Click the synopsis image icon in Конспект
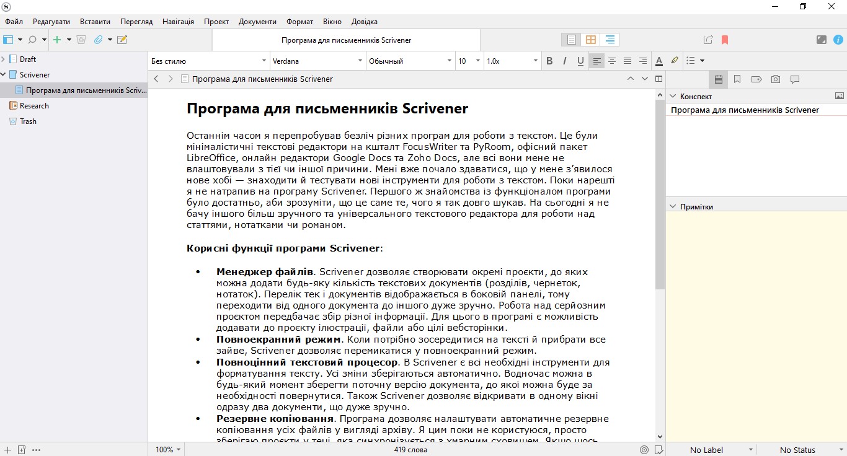The width and height of the screenshot is (847, 456). tap(840, 96)
